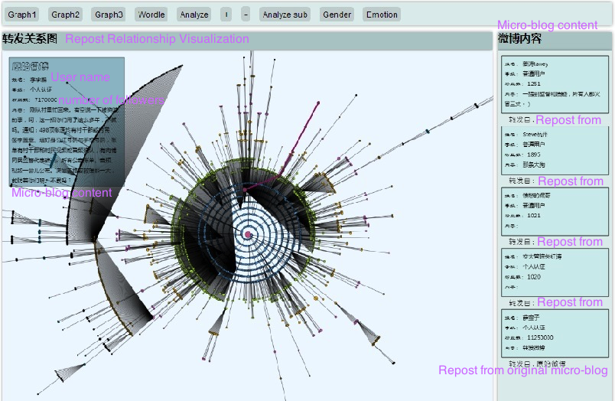Open the Gender analysis view

click(337, 15)
